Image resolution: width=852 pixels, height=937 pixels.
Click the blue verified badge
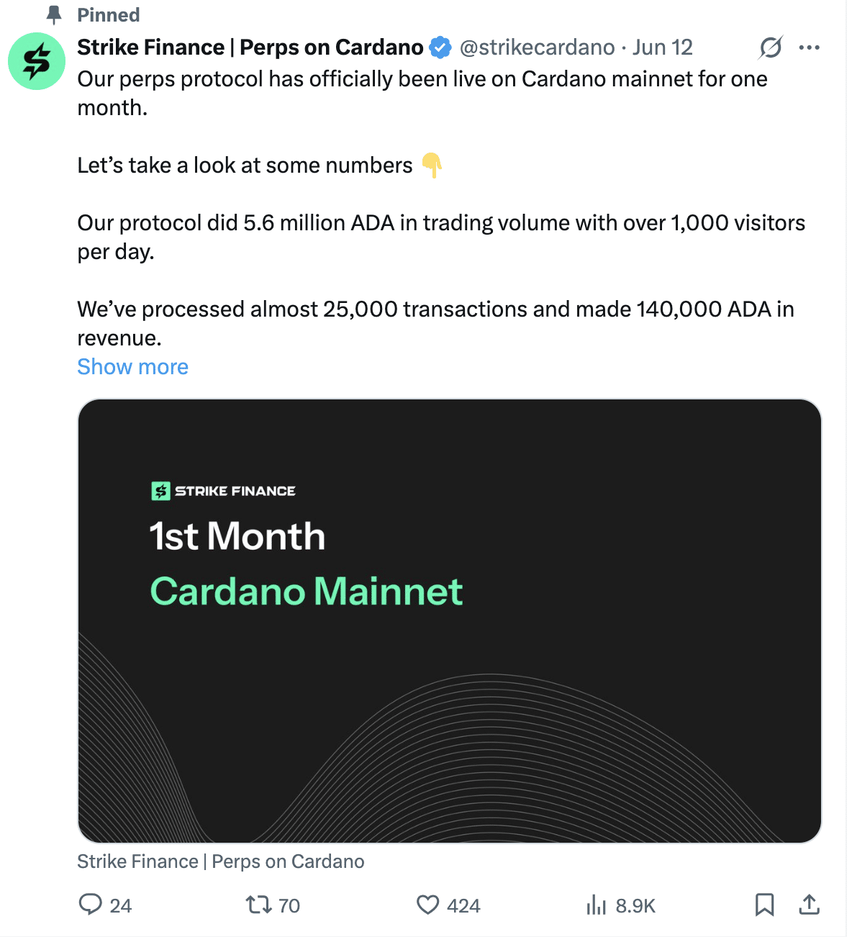tap(440, 47)
